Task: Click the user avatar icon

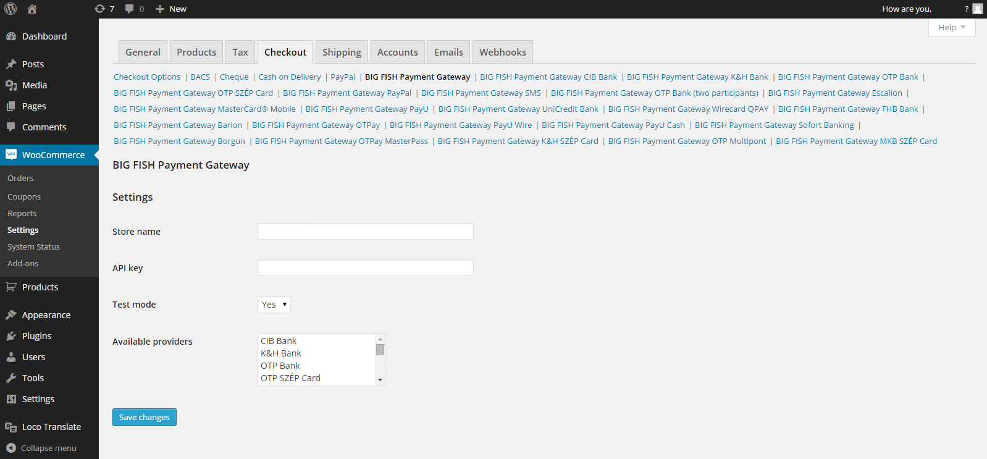Action: (x=977, y=9)
